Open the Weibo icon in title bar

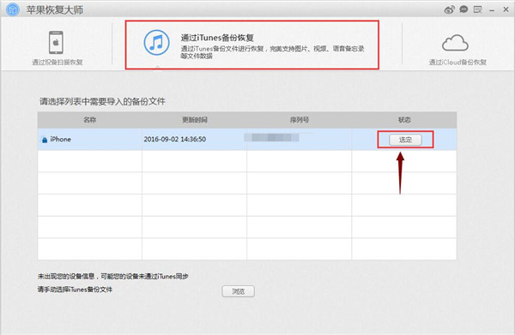click(x=449, y=9)
